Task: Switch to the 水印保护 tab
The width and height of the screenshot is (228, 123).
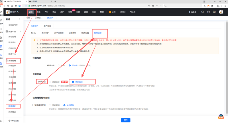Action: click(x=45, y=33)
